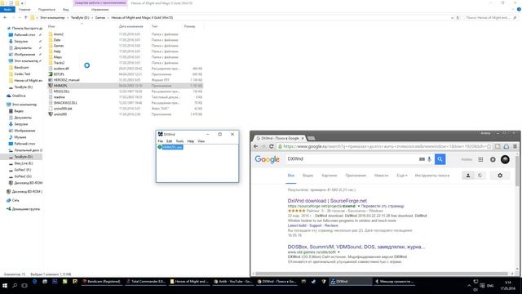This screenshot has width=522, height=294.
Task: Select the unins000 application shield icon
Action: [51, 114]
